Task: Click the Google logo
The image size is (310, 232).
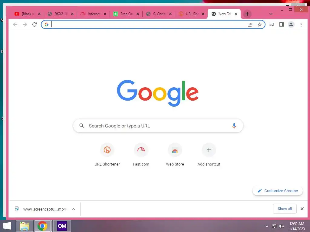Action: coord(157,93)
